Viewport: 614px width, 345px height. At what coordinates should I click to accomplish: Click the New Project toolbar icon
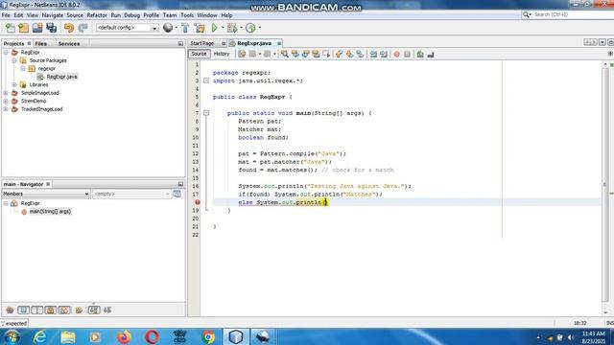(23, 28)
